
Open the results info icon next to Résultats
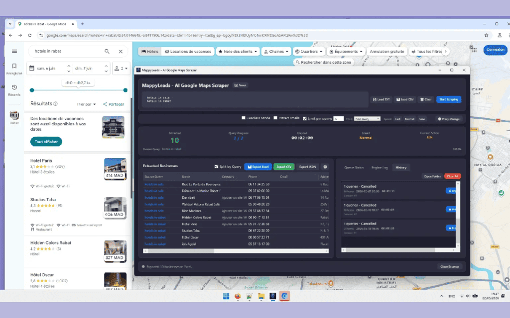pos(56,104)
